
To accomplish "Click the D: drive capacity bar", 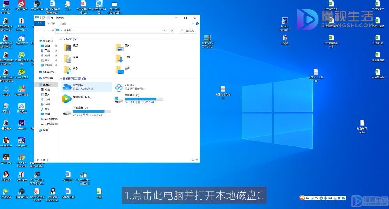I will click(92, 111).
